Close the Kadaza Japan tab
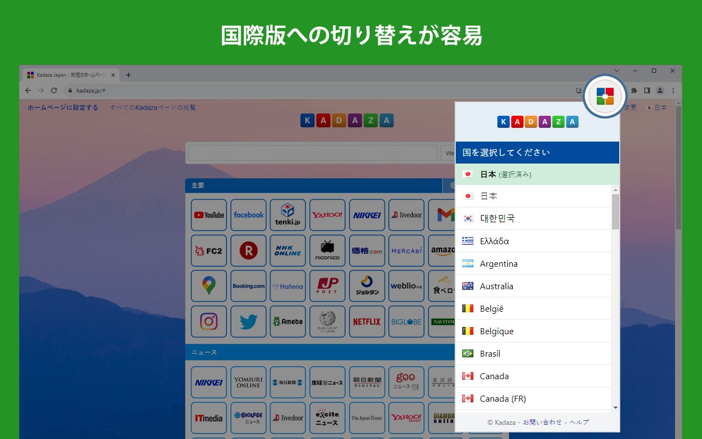702x439 pixels. pos(113,75)
